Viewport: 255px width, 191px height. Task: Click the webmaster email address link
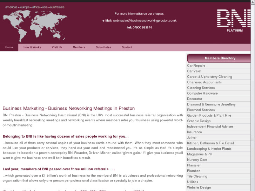click(145, 21)
